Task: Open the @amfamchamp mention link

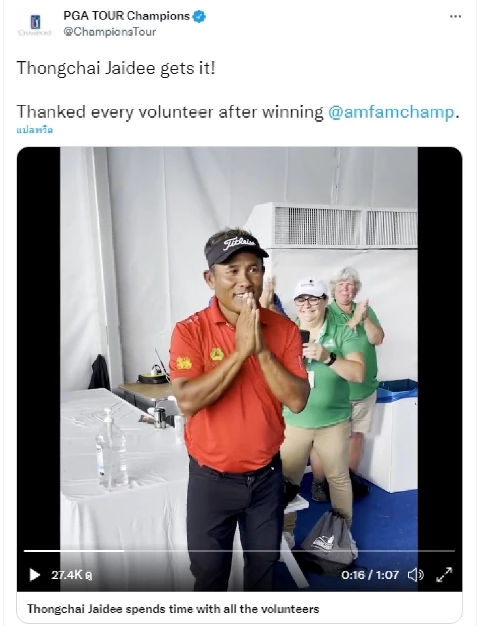Action: (391, 112)
